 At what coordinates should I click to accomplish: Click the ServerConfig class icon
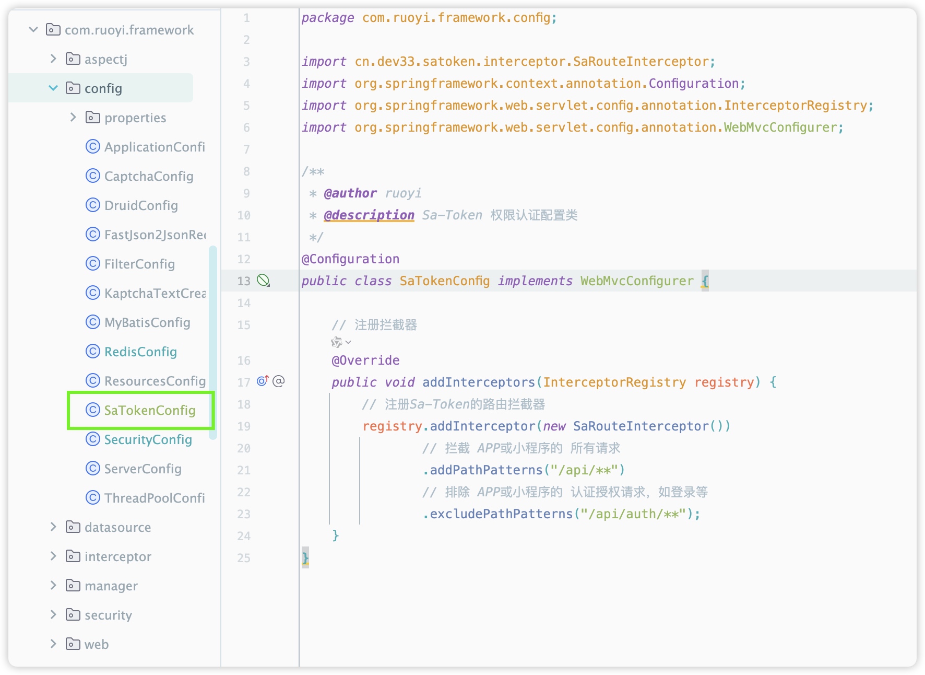click(x=93, y=469)
